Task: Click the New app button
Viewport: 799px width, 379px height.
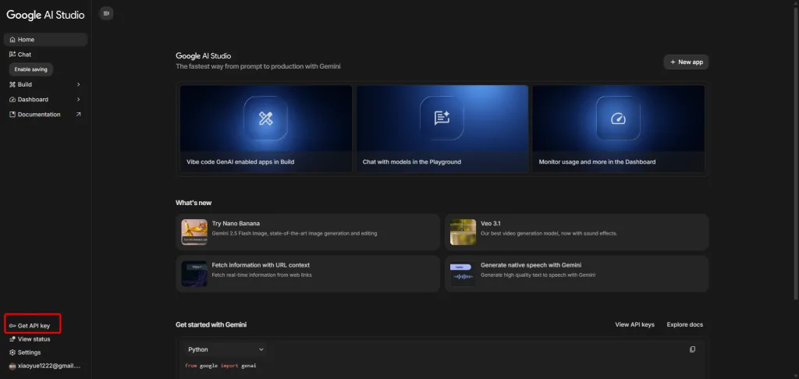Action: coord(686,62)
